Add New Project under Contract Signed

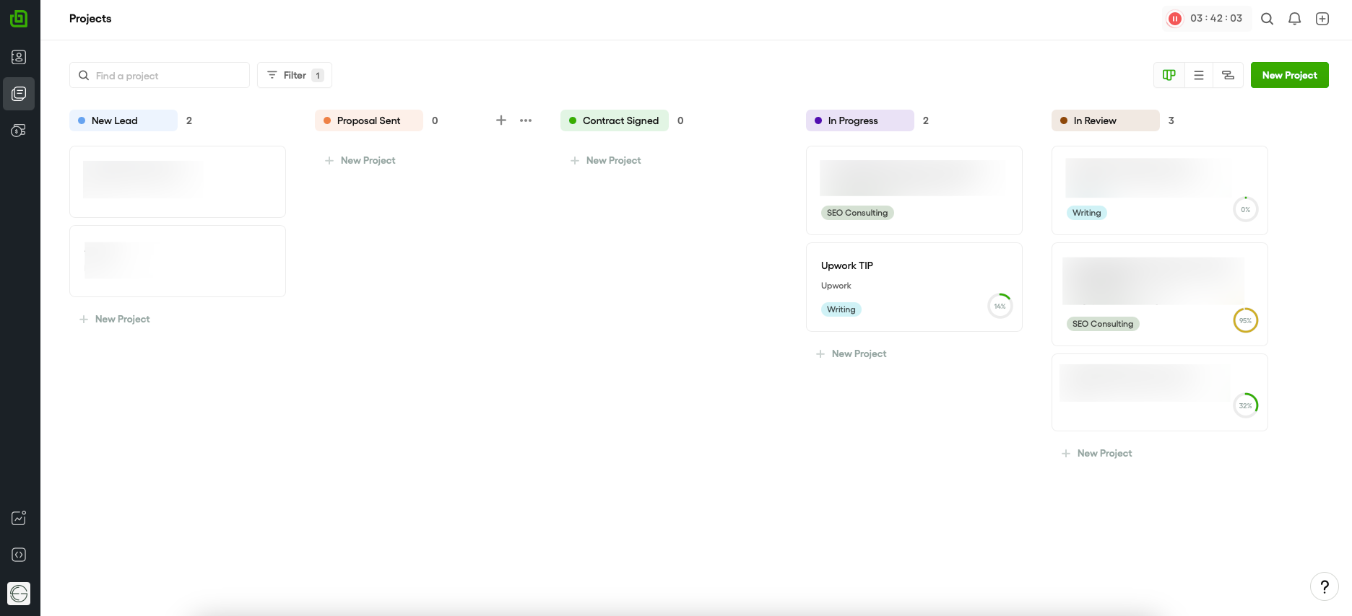606,160
